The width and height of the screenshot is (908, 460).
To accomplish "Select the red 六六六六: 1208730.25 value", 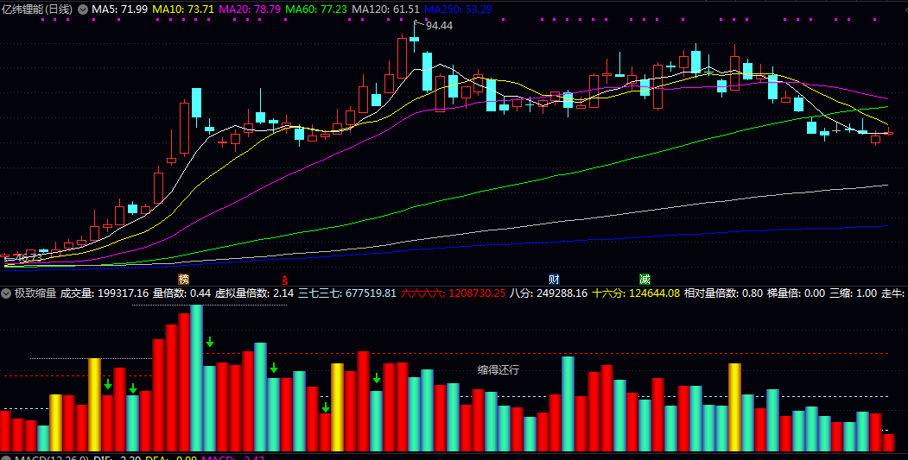I will point(453,293).
